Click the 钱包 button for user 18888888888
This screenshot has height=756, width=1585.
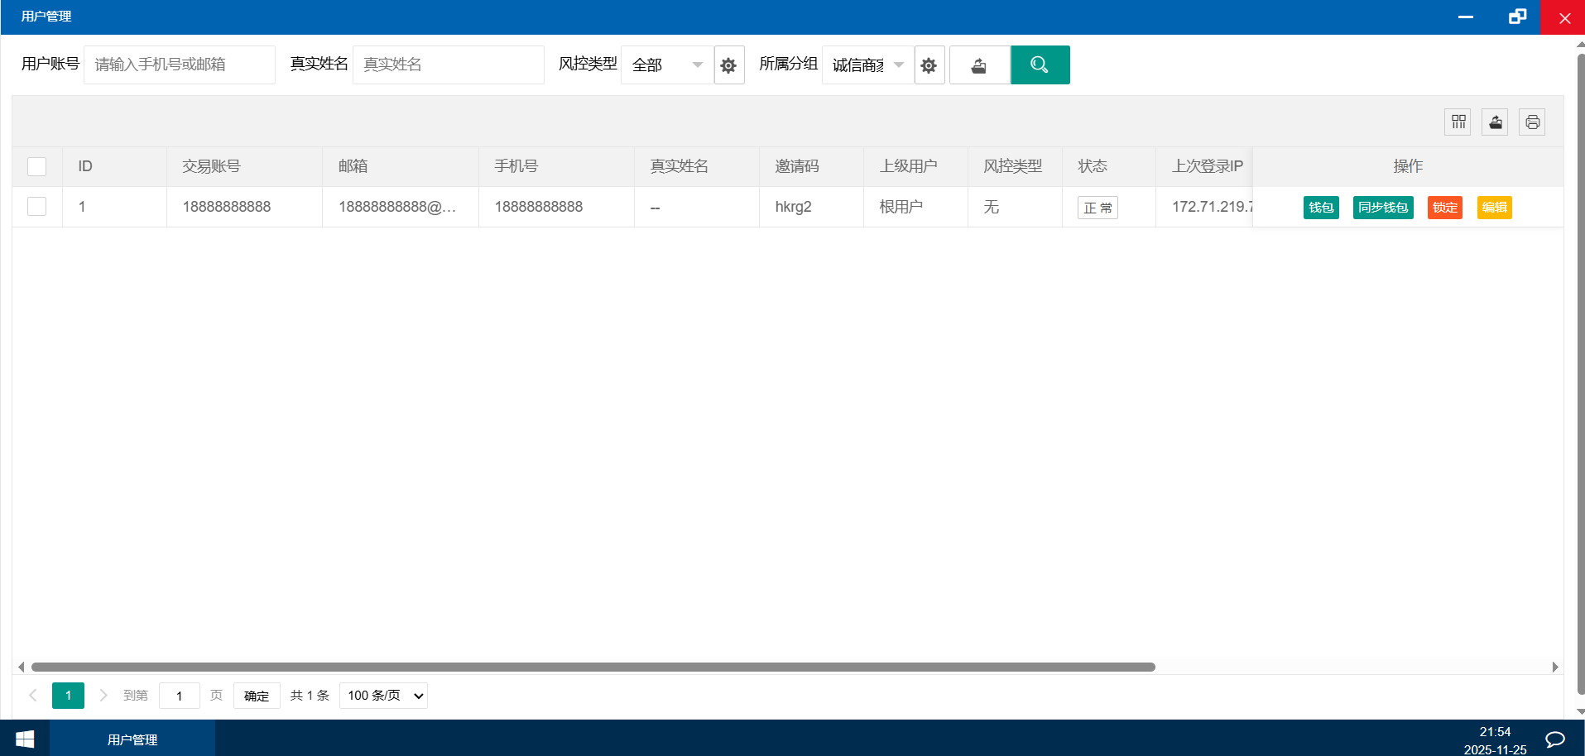[1321, 208]
